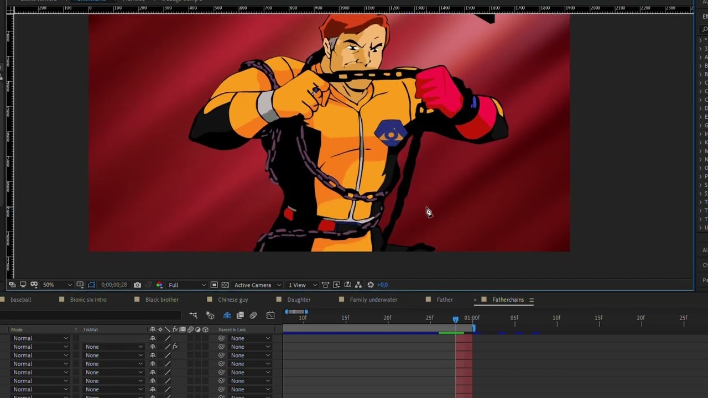Viewport: 708px width, 398px height.
Task: Click the Parent & Link column header
Action: pos(232,329)
